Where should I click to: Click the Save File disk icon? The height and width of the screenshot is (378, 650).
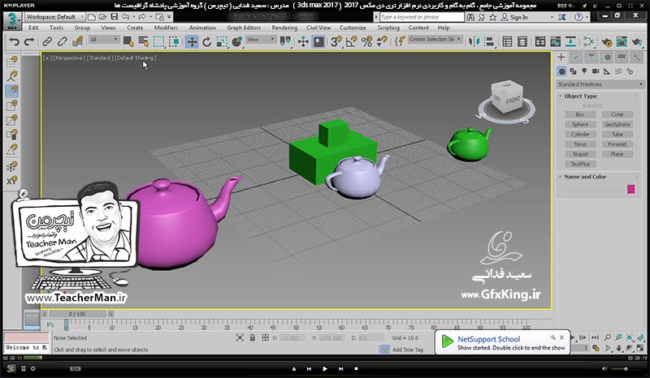(x=114, y=17)
